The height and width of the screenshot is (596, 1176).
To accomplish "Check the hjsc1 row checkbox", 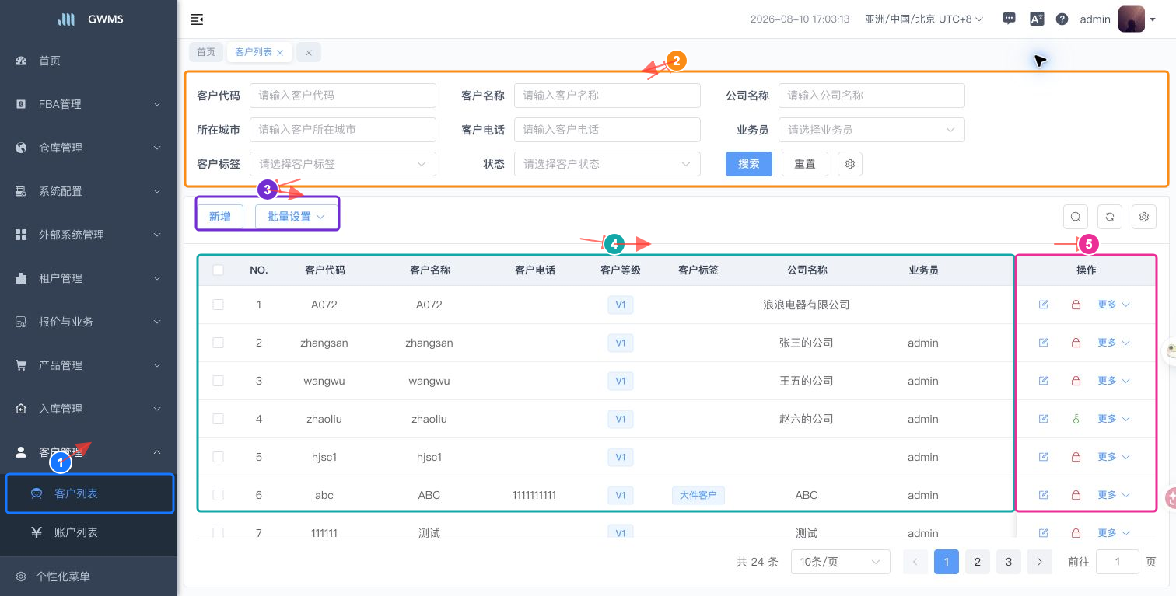I will (x=218, y=457).
